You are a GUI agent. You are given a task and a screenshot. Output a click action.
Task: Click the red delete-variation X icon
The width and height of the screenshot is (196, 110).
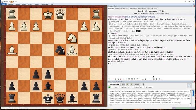point(112,79)
